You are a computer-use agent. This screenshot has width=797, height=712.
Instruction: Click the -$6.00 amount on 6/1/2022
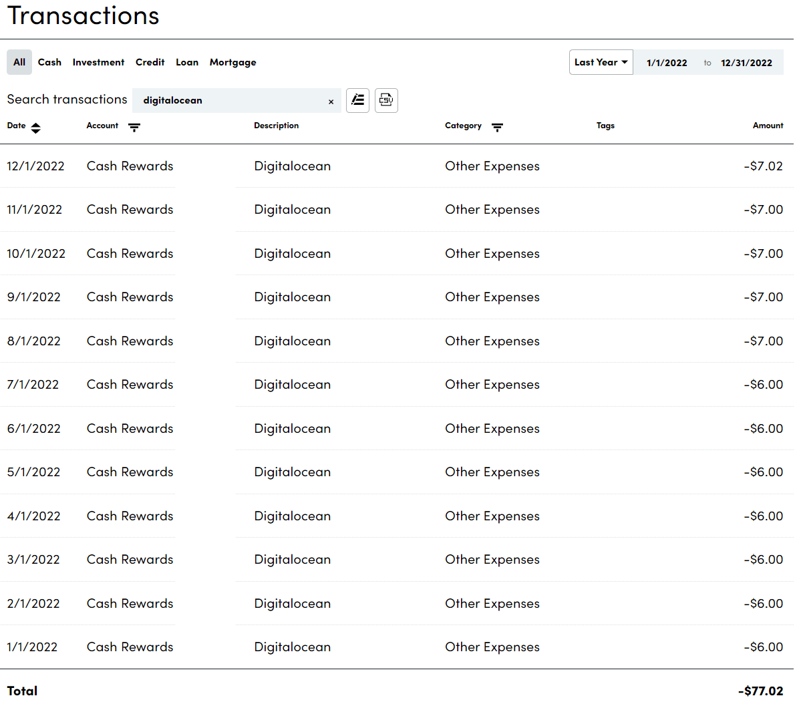763,428
